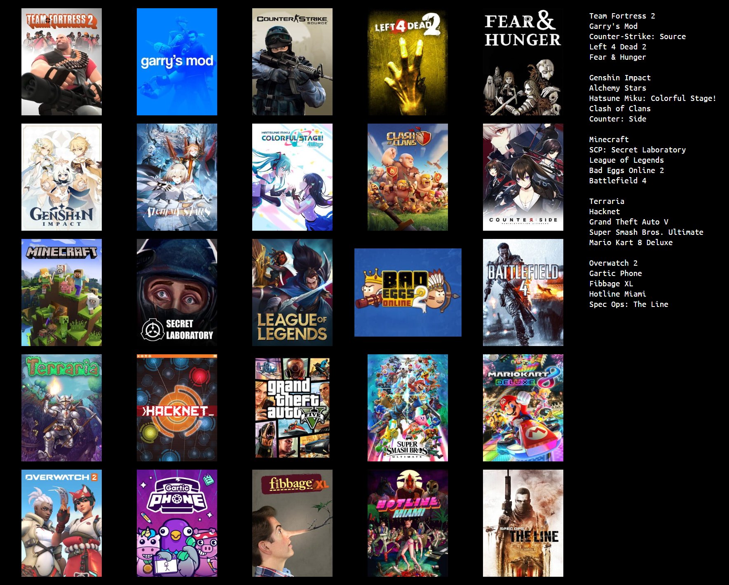729x585 pixels.
Task: Select the Minecraft cover art
Action: pos(61,292)
